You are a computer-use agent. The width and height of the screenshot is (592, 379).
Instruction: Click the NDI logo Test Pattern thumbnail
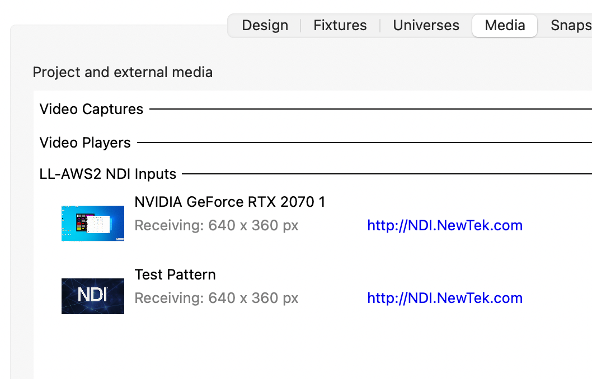point(93,296)
